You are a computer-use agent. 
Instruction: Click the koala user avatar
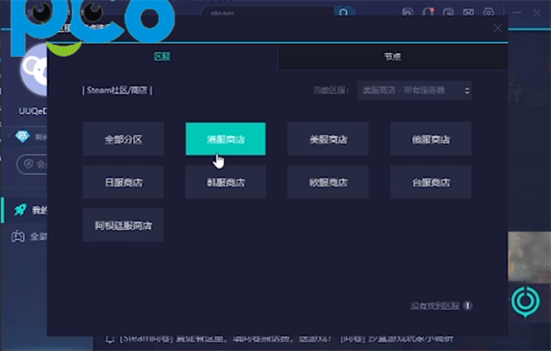click(x=35, y=71)
